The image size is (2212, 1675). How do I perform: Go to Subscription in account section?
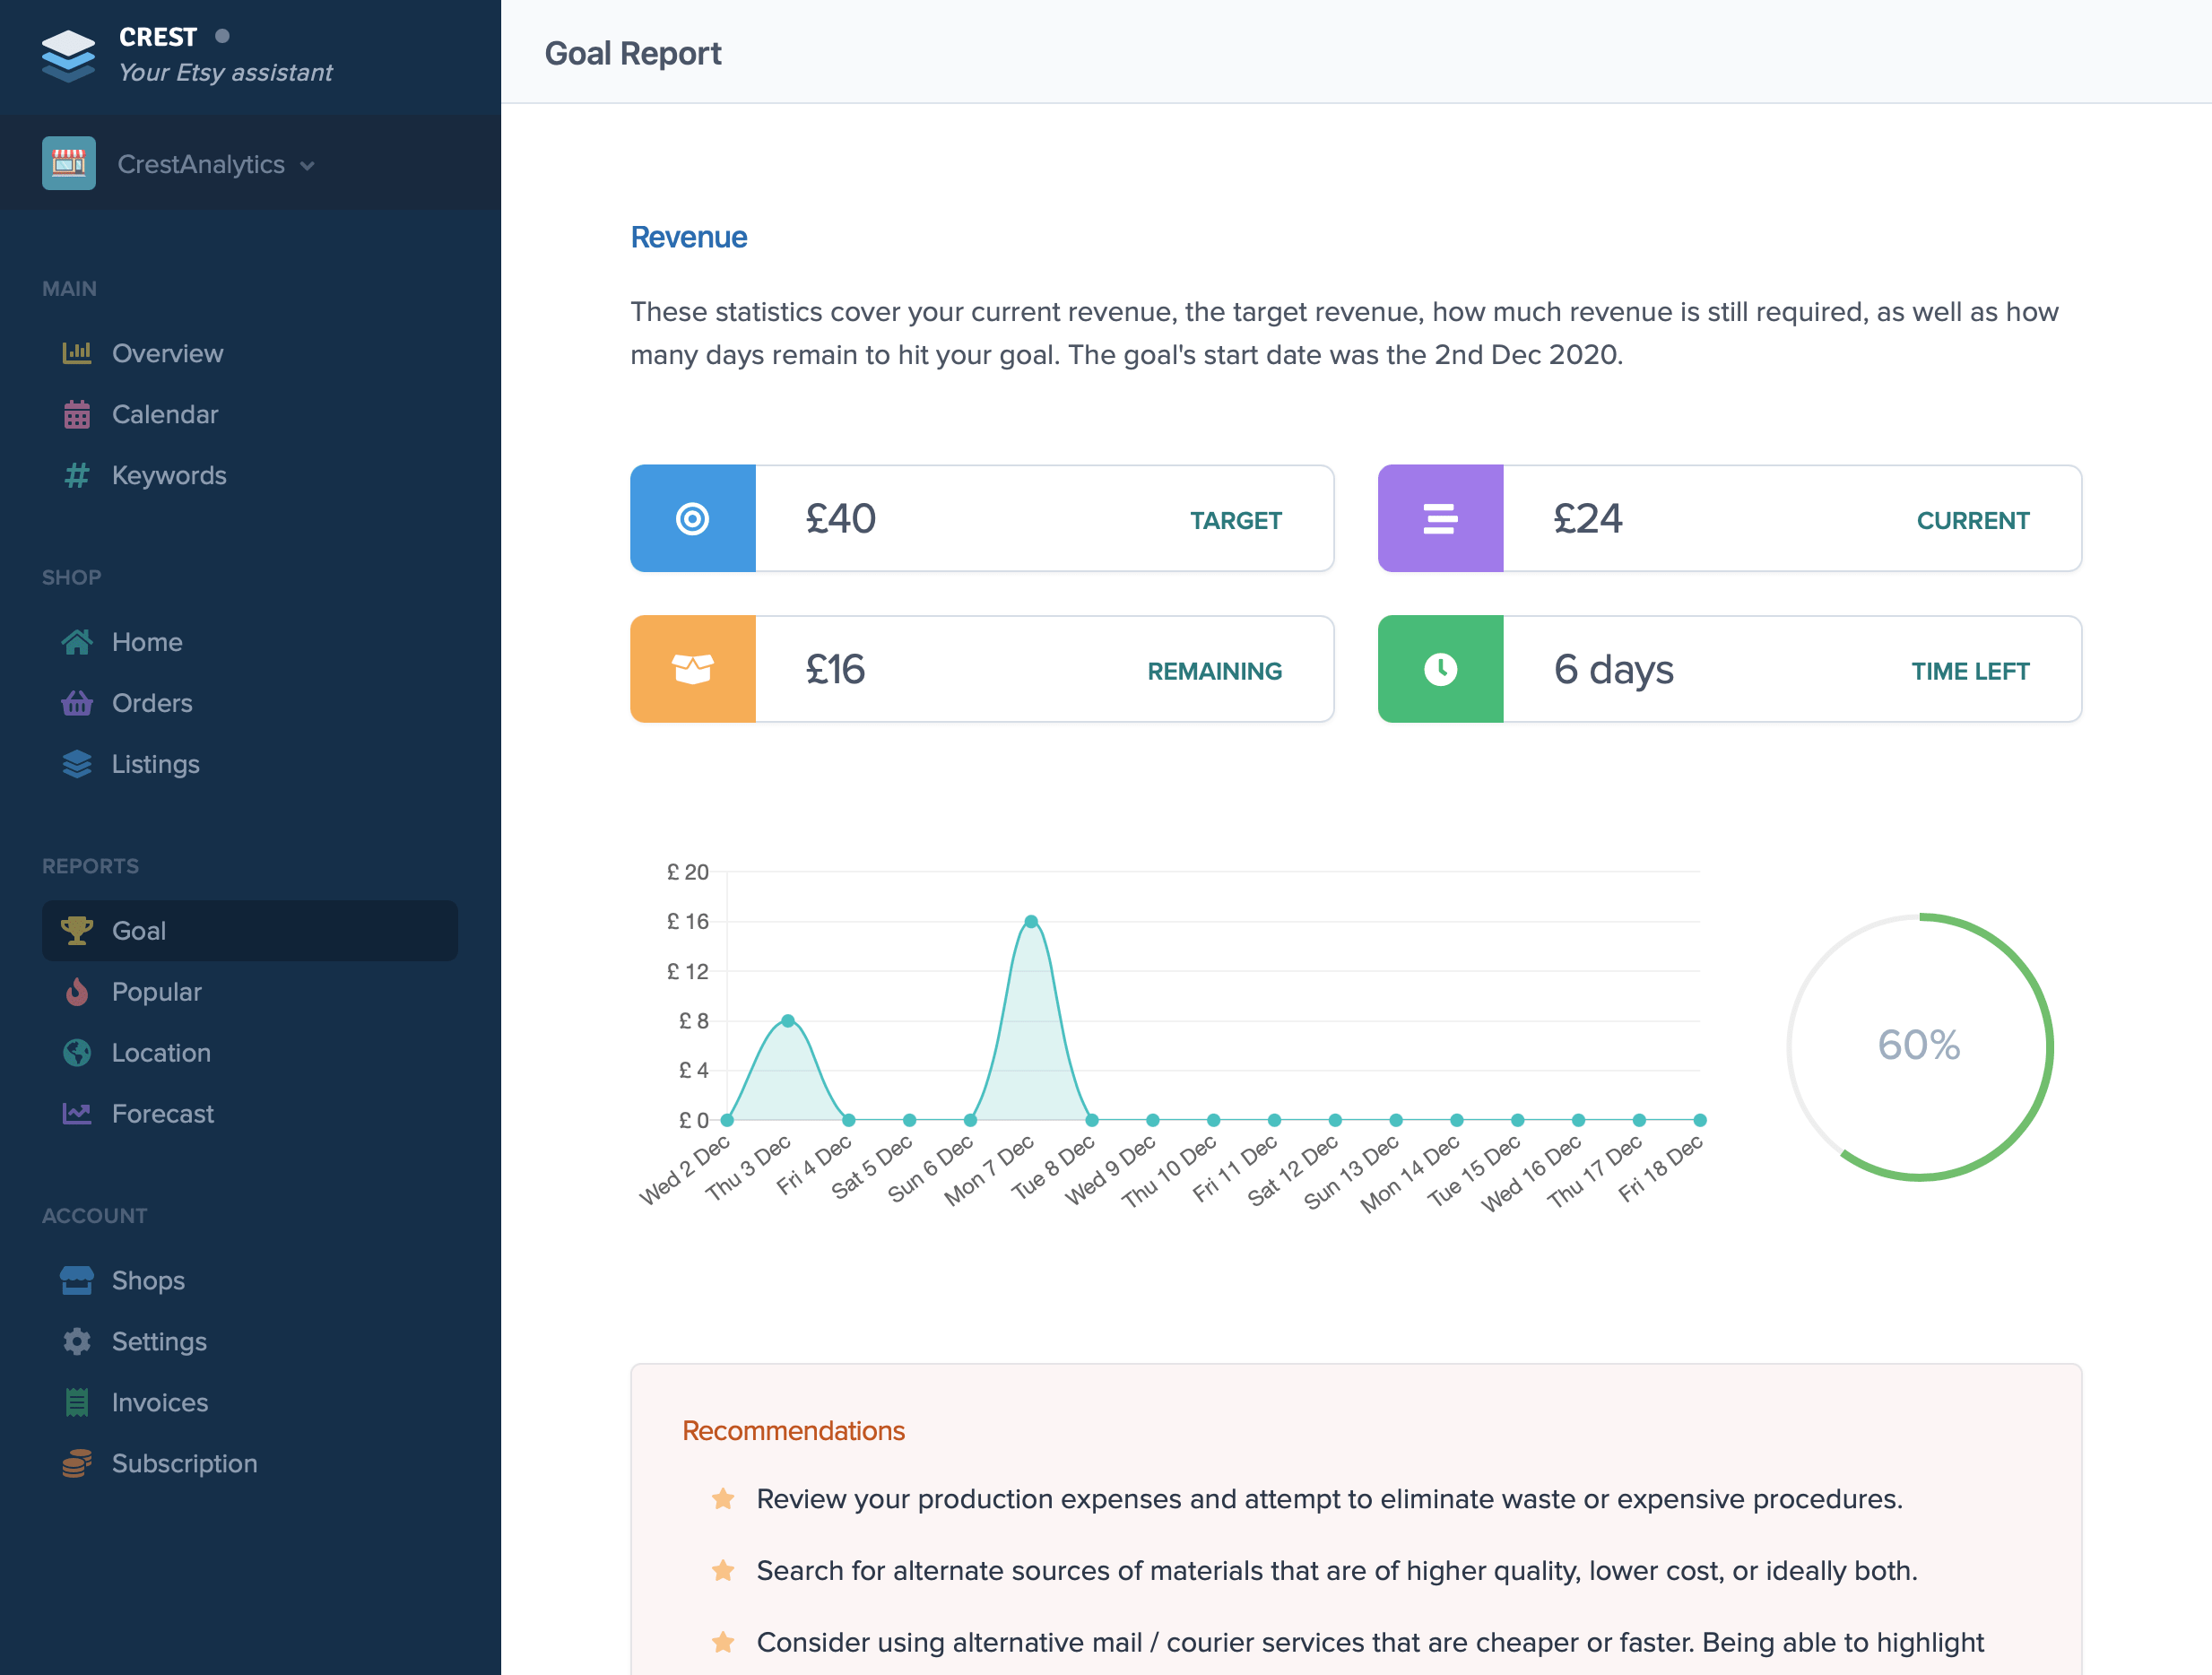(184, 1463)
